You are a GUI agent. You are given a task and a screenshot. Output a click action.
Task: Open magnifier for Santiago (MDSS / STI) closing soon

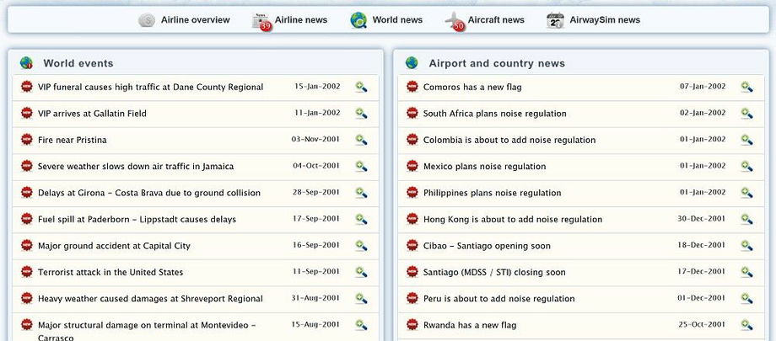pyautogui.click(x=746, y=272)
